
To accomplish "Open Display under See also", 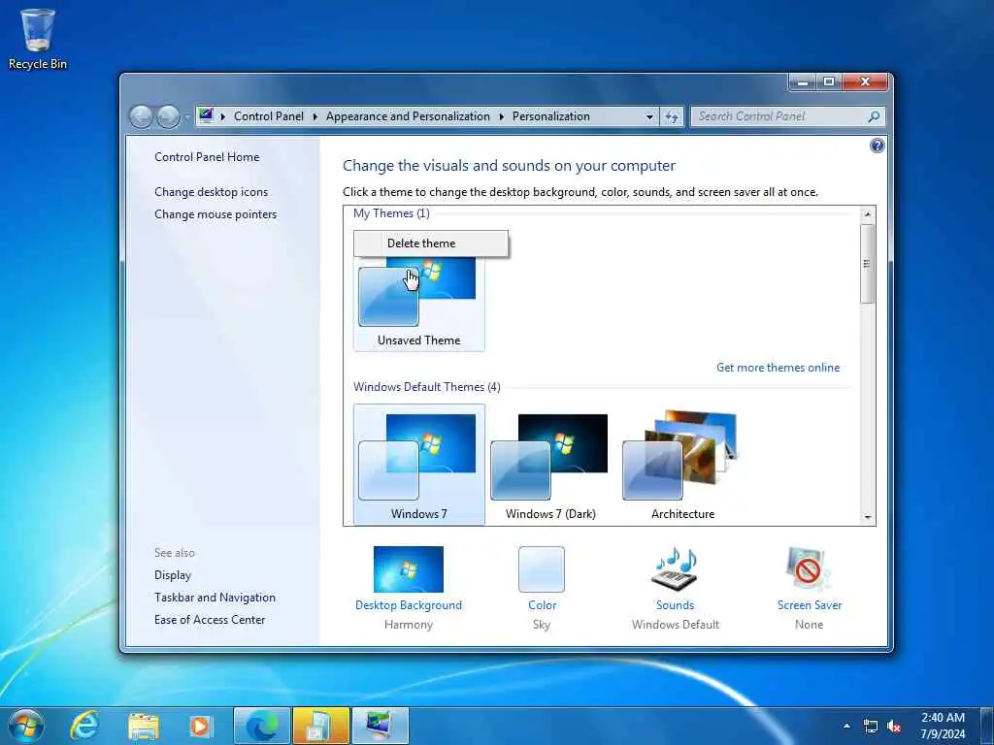I will click(173, 575).
